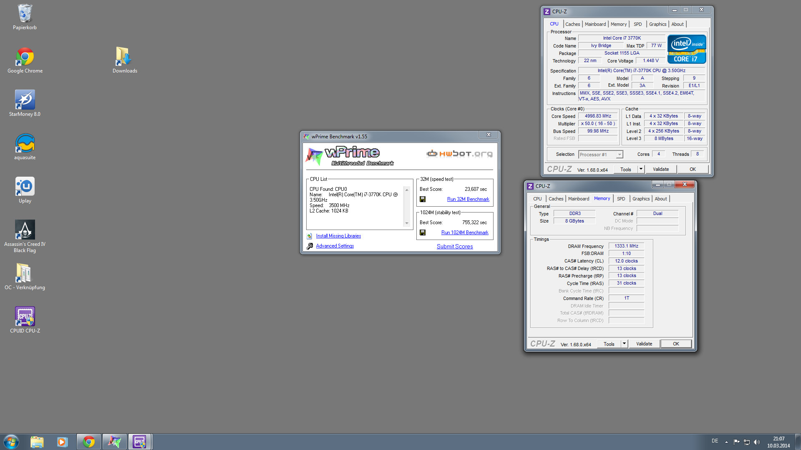The width and height of the screenshot is (801, 450).
Task: Click Validate in the Memory tab window
Action: pos(644,344)
